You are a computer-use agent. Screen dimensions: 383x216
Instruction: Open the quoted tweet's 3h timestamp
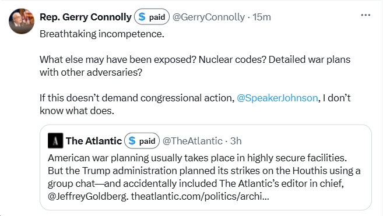pos(236,141)
